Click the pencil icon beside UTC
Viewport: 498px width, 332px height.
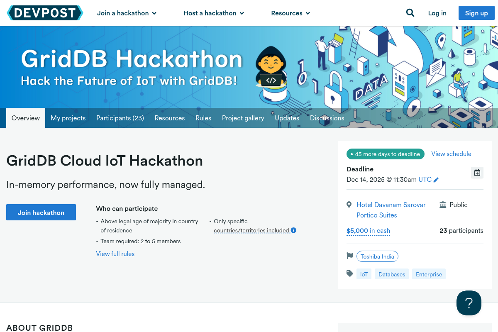(x=436, y=180)
